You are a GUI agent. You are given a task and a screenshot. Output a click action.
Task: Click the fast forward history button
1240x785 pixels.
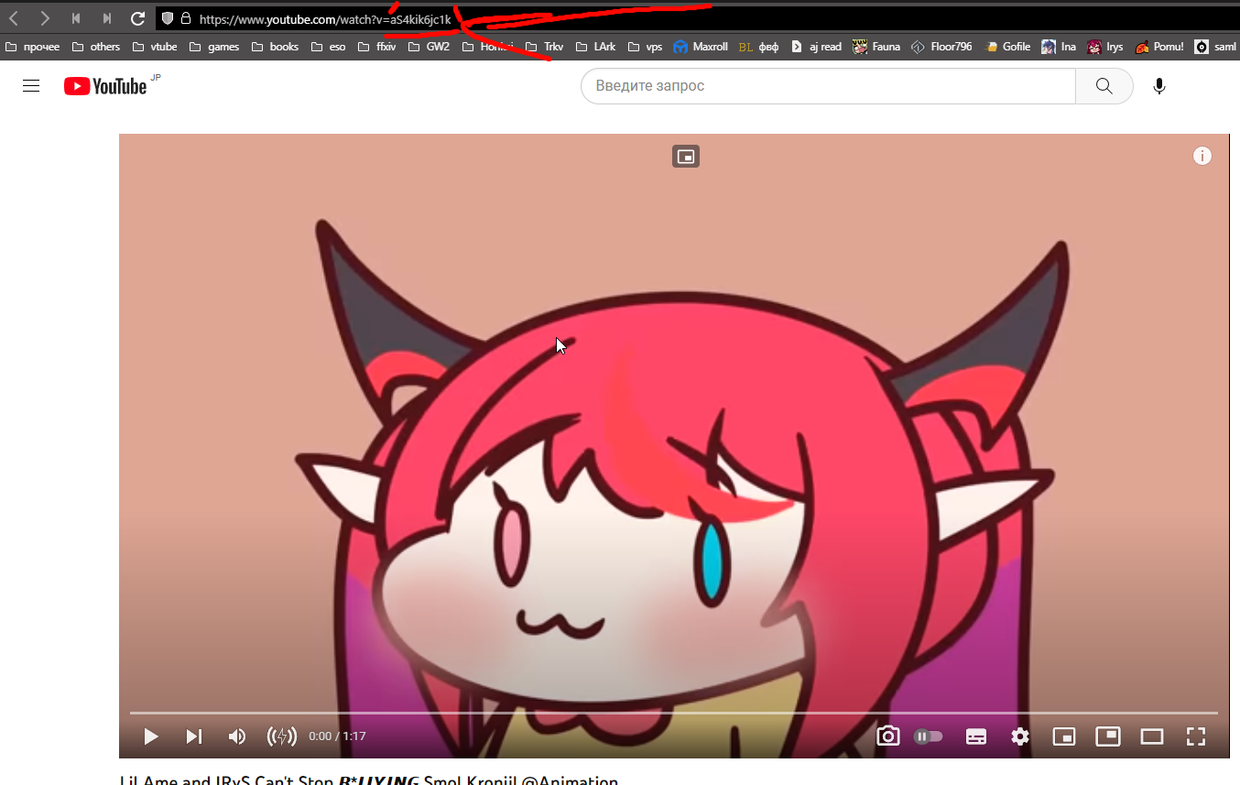[x=107, y=18]
